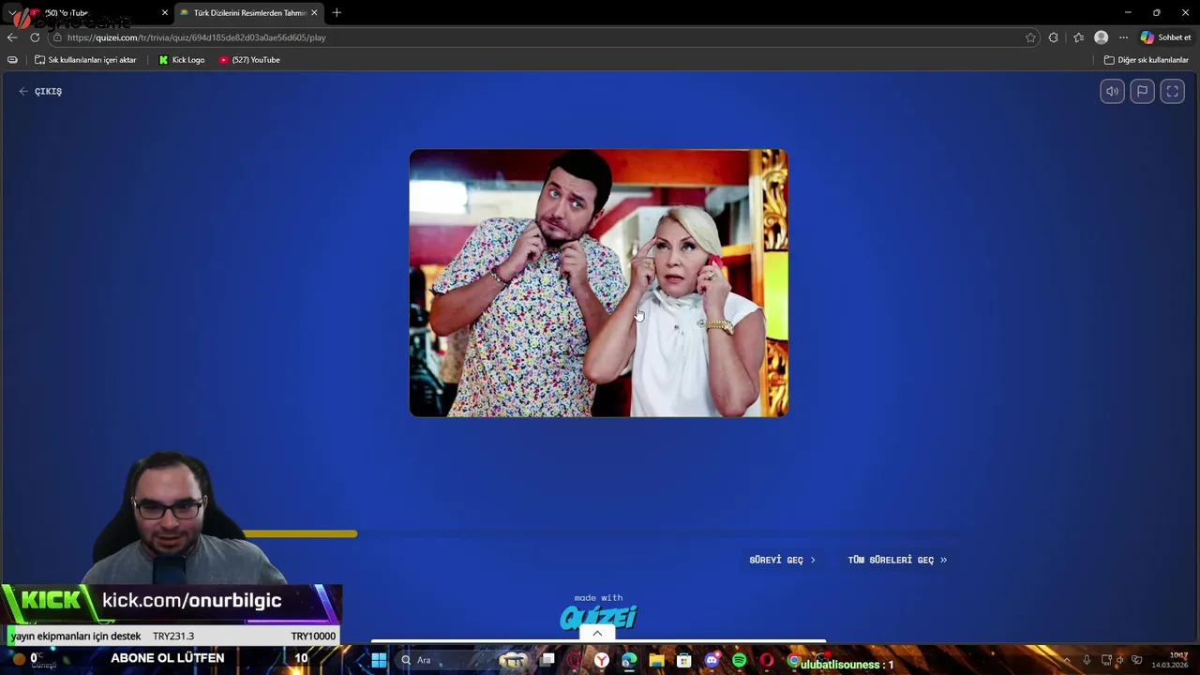Viewport: 1200px width, 675px height.
Task: Open a new browser tab
Action: point(337,13)
